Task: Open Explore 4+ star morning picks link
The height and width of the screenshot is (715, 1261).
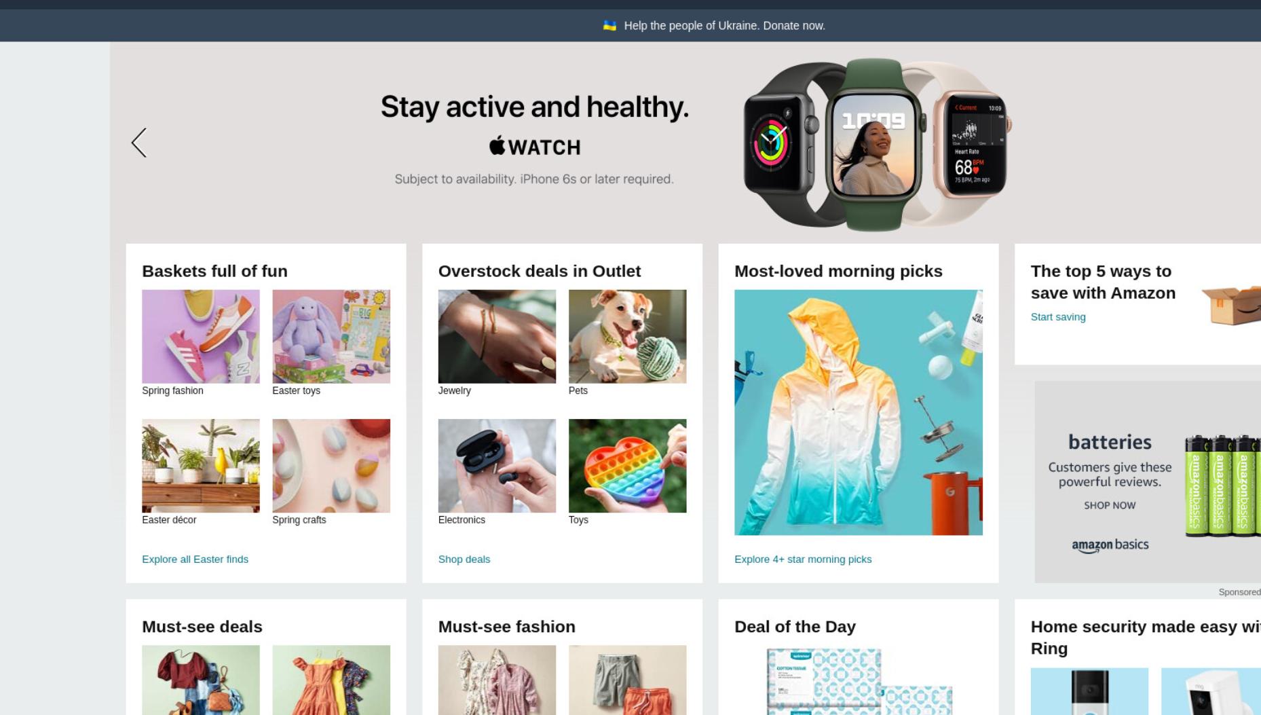Action: 803,560
